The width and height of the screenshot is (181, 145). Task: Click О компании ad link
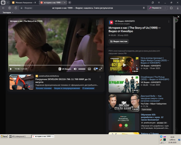coord(88,88)
